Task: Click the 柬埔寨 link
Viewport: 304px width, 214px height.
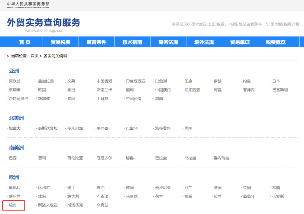Action: (x=15, y=90)
